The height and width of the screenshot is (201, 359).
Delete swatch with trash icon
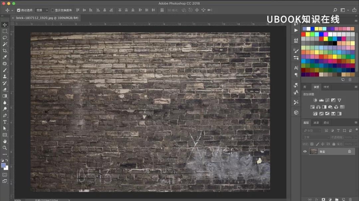point(350,80)
